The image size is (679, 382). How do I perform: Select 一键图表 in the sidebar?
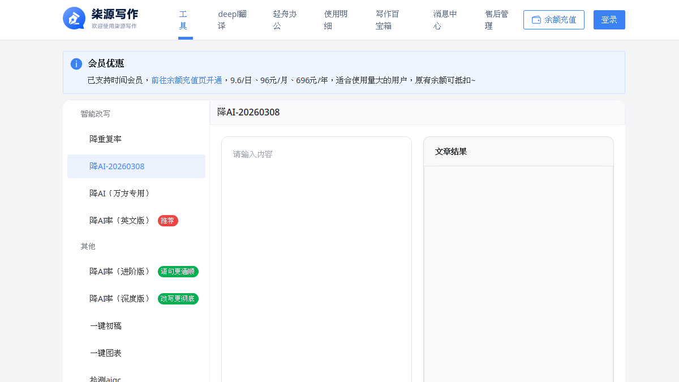click(x=136, y=353)
